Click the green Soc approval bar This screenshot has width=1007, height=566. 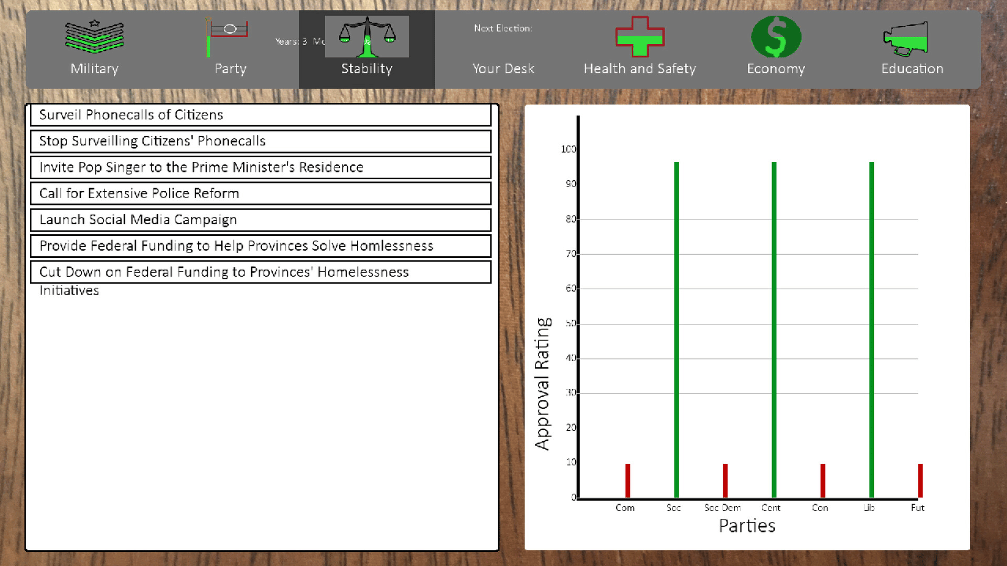[x=677, y=330]
